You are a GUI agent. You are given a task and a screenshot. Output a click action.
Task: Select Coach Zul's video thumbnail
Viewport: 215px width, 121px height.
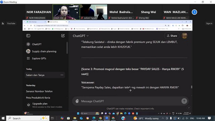pyautogui.click(x=66, y=12)
